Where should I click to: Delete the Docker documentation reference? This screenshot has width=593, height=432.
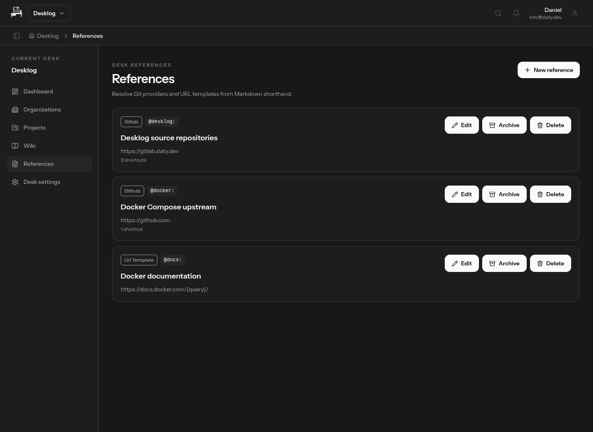(x=551, y=263)
